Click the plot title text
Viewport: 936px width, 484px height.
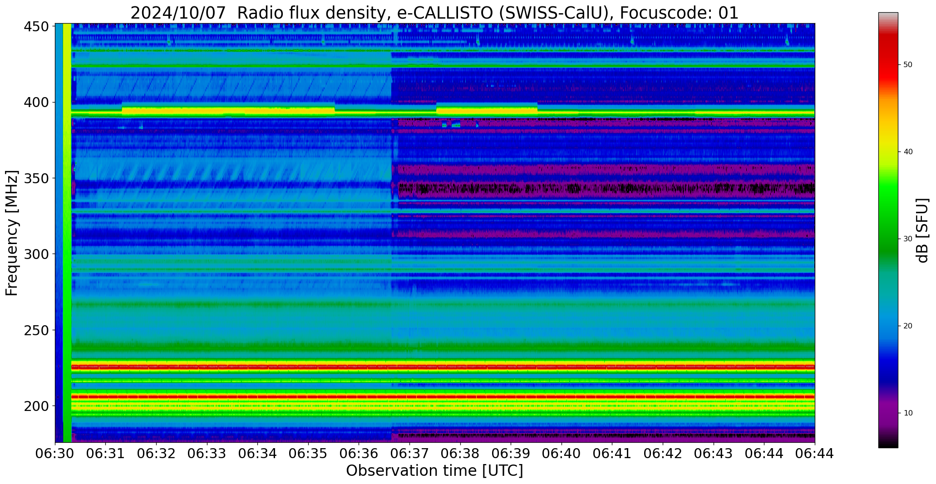click(434, 13)
